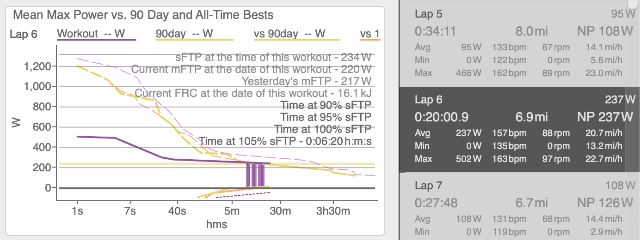The width and height of the screenshot is (640, 240).
Task: Click the yellow 90day legend color line
Action: click(194, 40)
